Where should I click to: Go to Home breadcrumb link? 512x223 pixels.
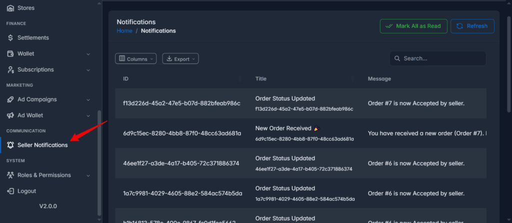point(124,30)
